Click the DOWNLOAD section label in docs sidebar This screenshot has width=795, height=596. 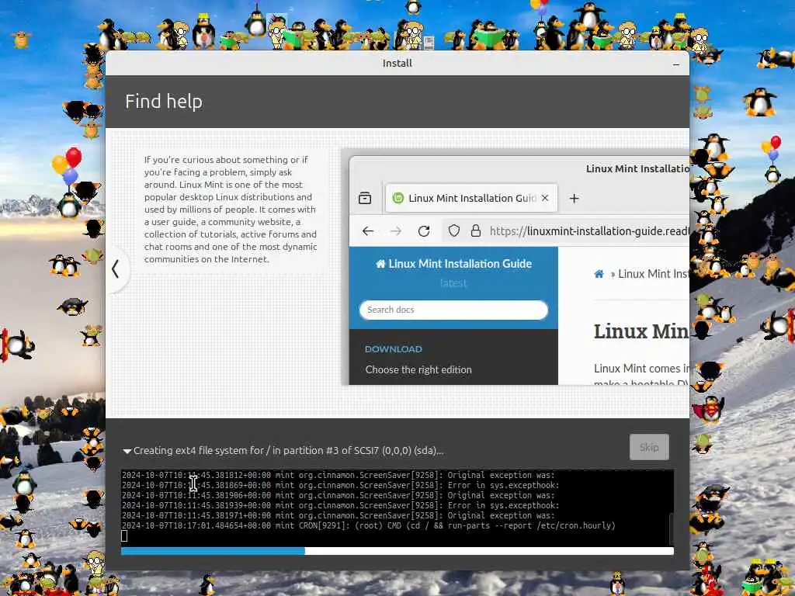click(394, 349)
